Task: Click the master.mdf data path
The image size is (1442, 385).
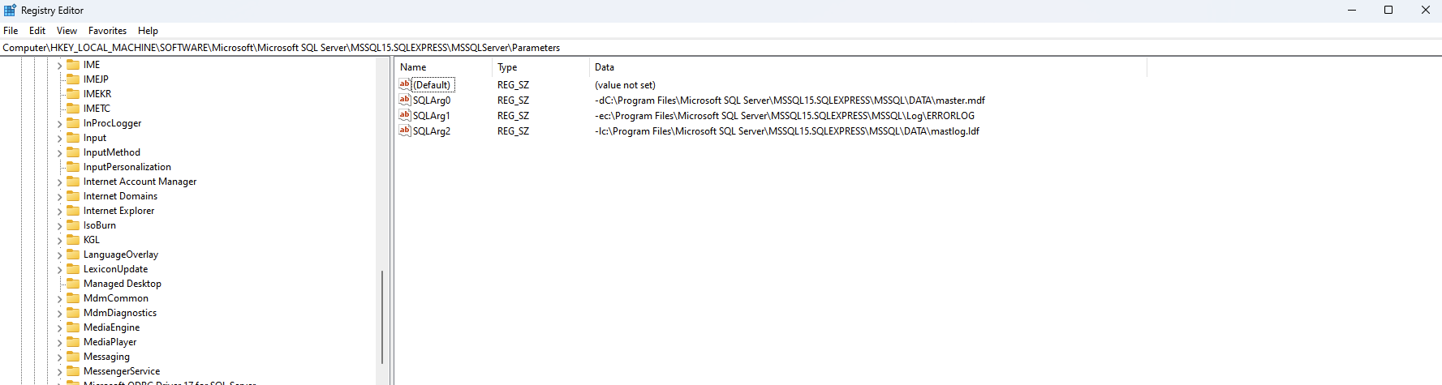Action: click(790, 101)
